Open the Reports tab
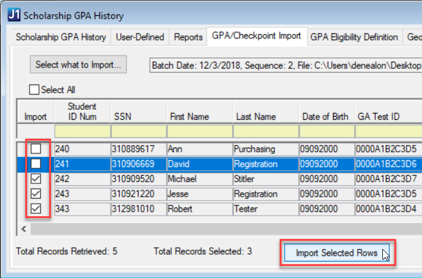The height and width of the screenshot is (278, 422). [188, 37]
